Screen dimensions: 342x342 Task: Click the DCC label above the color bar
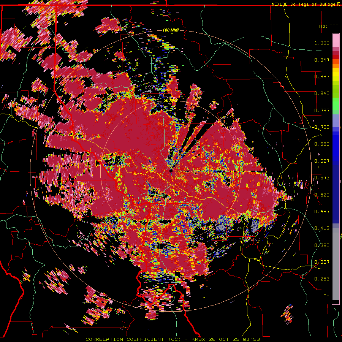[334, 23]
